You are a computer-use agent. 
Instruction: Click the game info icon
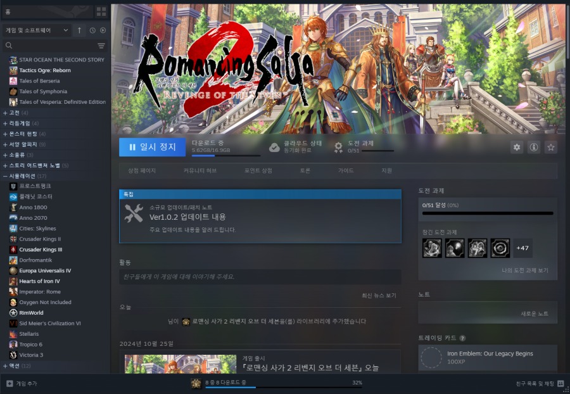pos(534,147)
